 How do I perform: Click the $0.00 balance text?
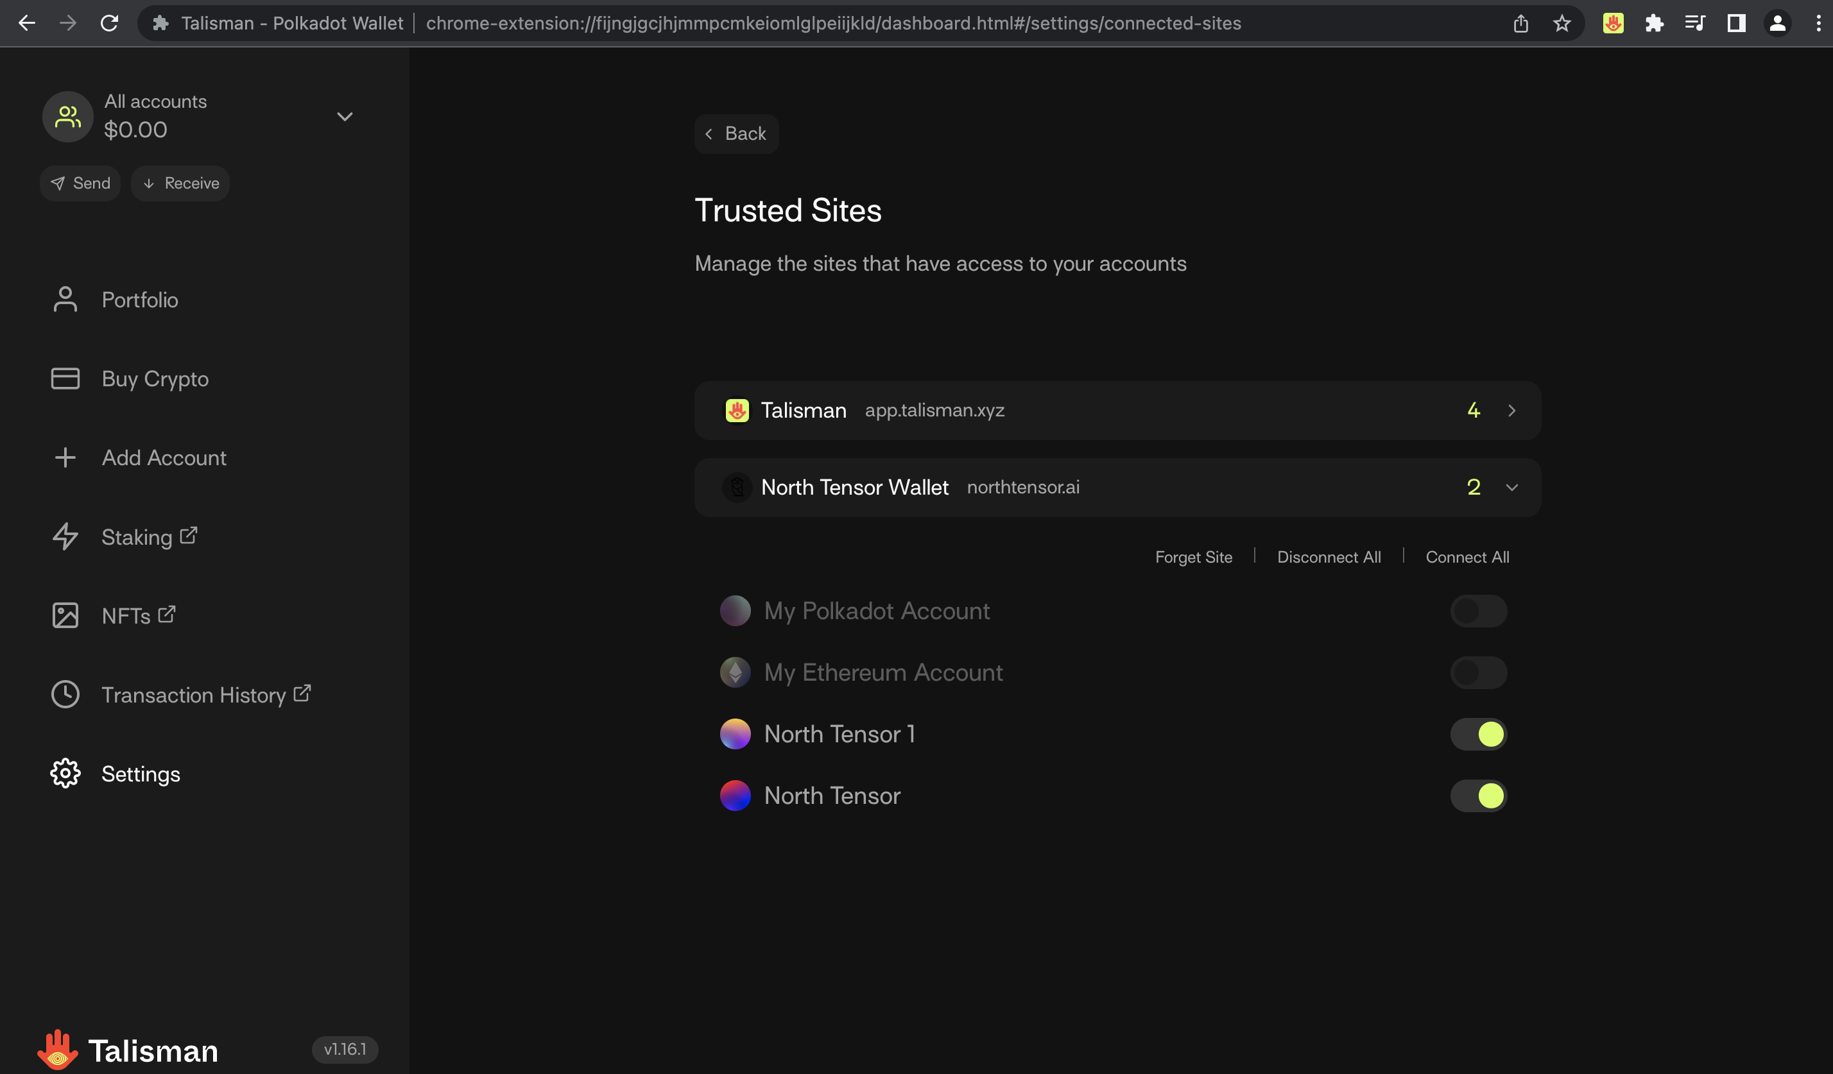[x=135, y=130]
